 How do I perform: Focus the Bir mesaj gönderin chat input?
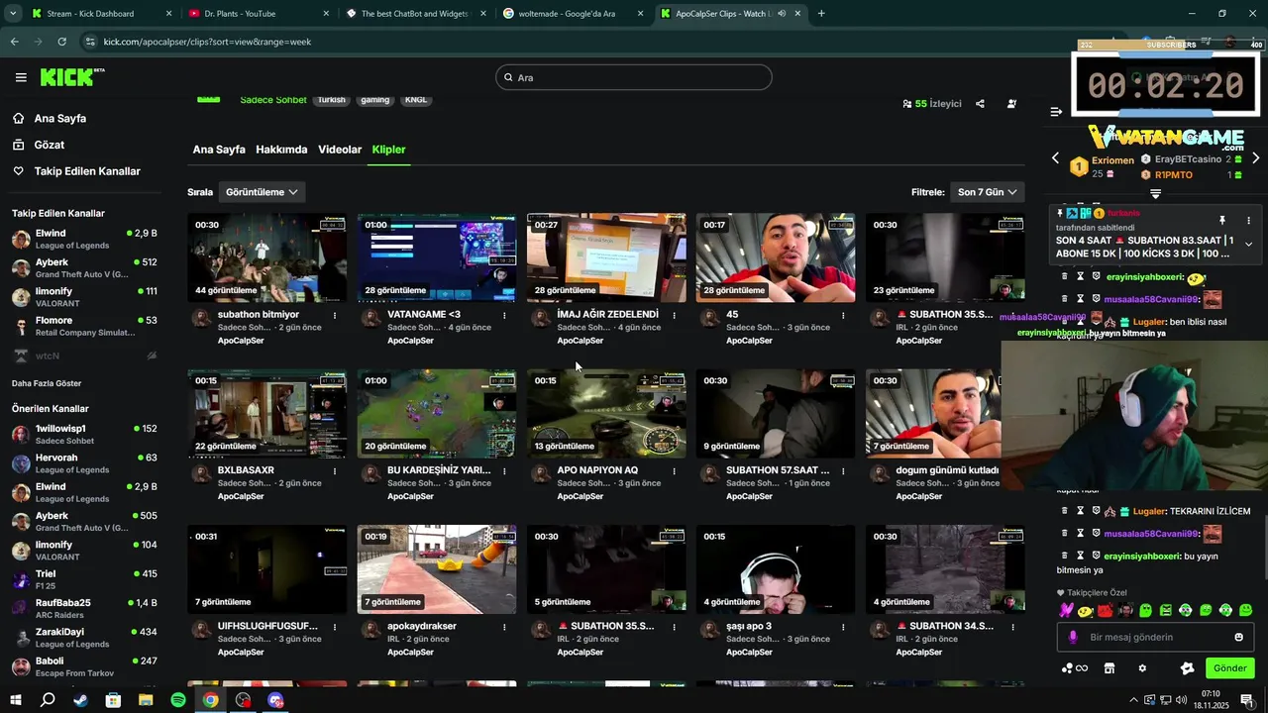tap(1154, 637)
